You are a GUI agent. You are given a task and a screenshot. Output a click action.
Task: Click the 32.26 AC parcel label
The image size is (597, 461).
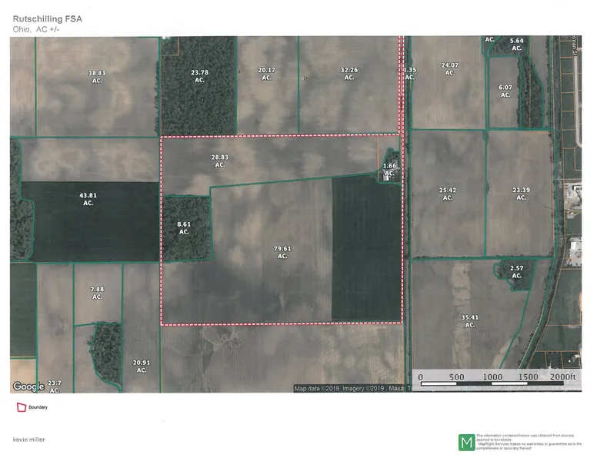click(x=349, y=74)
